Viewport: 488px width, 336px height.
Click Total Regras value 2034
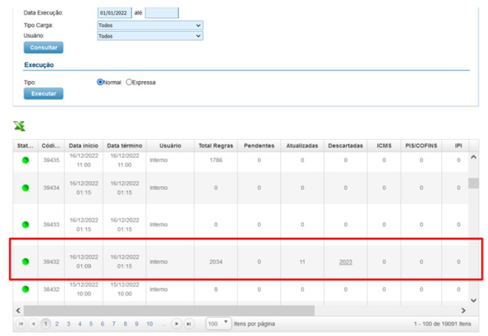tap(216, 262)
